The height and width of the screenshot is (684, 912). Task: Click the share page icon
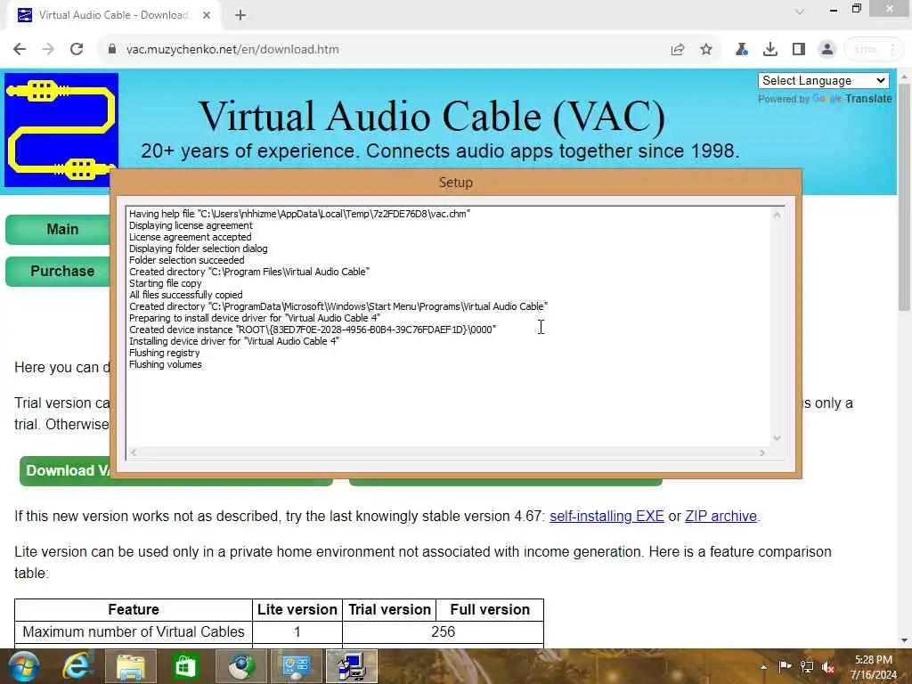pyautogui.click(x=678, y=50)
